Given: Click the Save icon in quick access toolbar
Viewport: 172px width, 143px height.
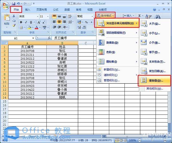Looking at the screenshot, I should pos(14,3).
